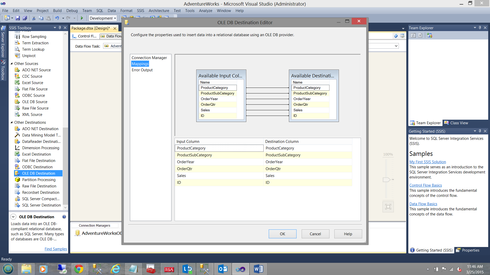Click the Save All toolbar icon
The height and width of the screenshot is (275, 490).
[x=25, y=18]
